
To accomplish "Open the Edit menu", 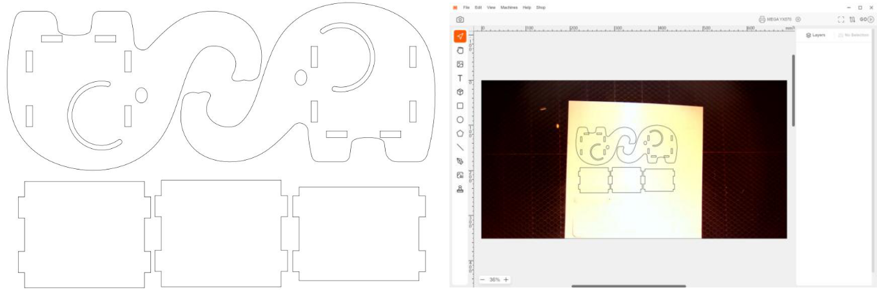I will [478, 7].
